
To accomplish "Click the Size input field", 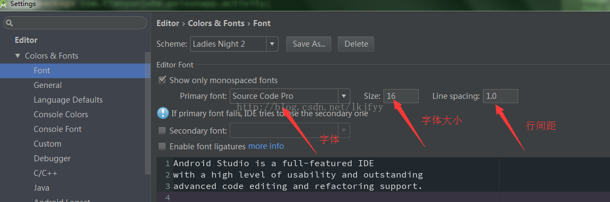I will pyautogui.click(x=401, y=96).
